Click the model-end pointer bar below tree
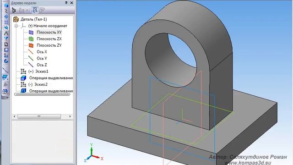 point(42,94)
